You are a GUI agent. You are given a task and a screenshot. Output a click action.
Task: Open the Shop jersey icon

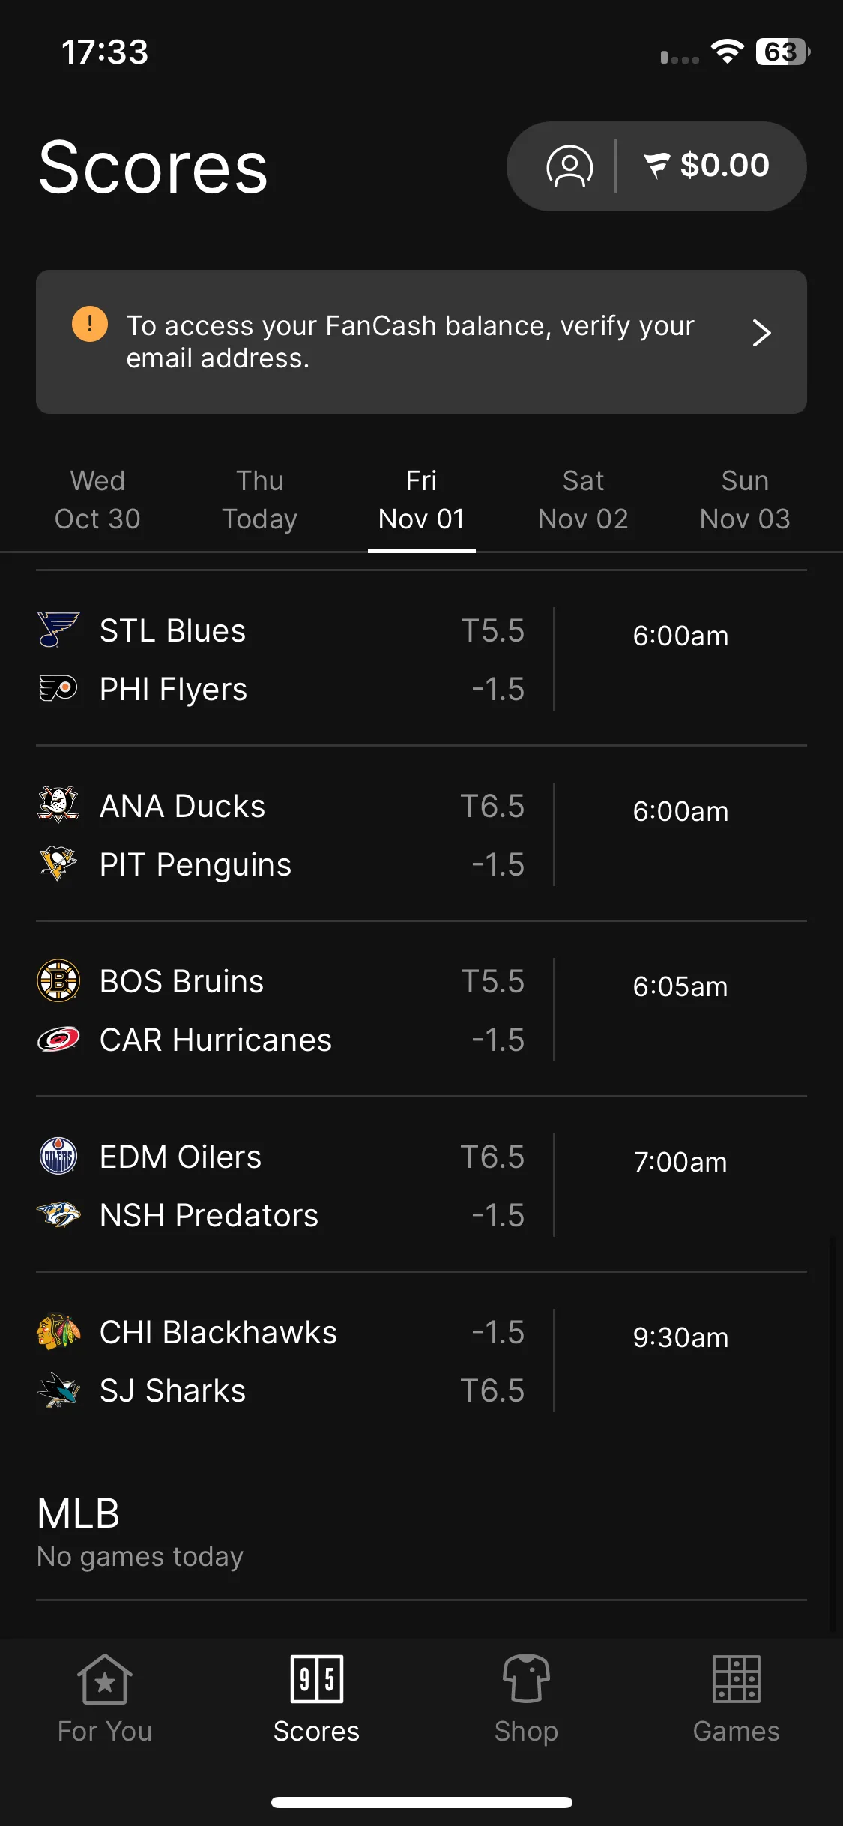pyautogui.click(x=526, y=1679)
